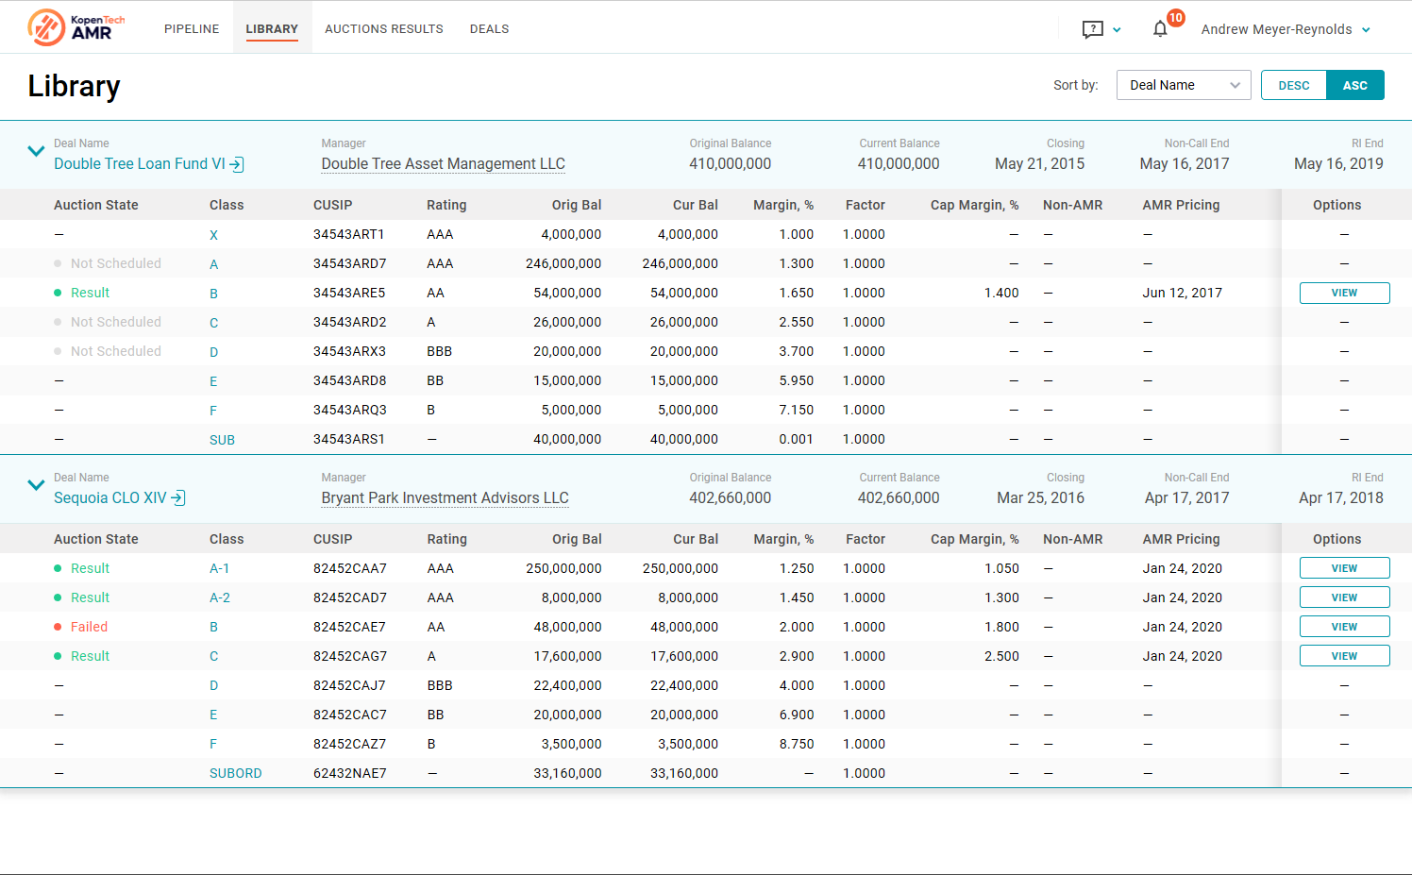Open class C with CUSIP 34543ARD2

click(213, 323)
